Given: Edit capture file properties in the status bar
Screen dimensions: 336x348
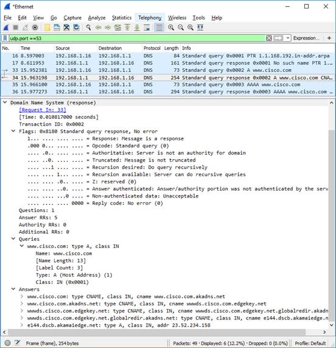Looking at the screenshot, I should 17,343.
